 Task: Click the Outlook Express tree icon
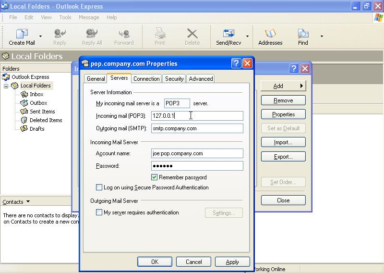tap(6, 77)
